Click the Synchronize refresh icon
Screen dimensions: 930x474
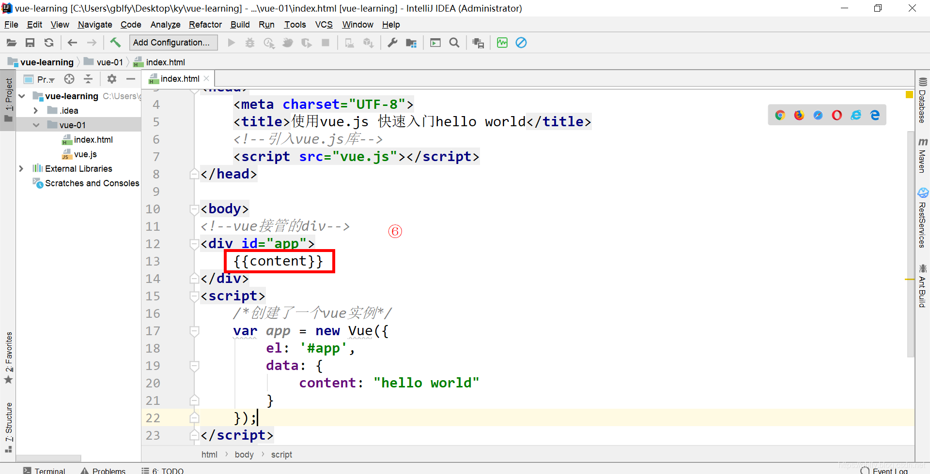tap(49, 43)
